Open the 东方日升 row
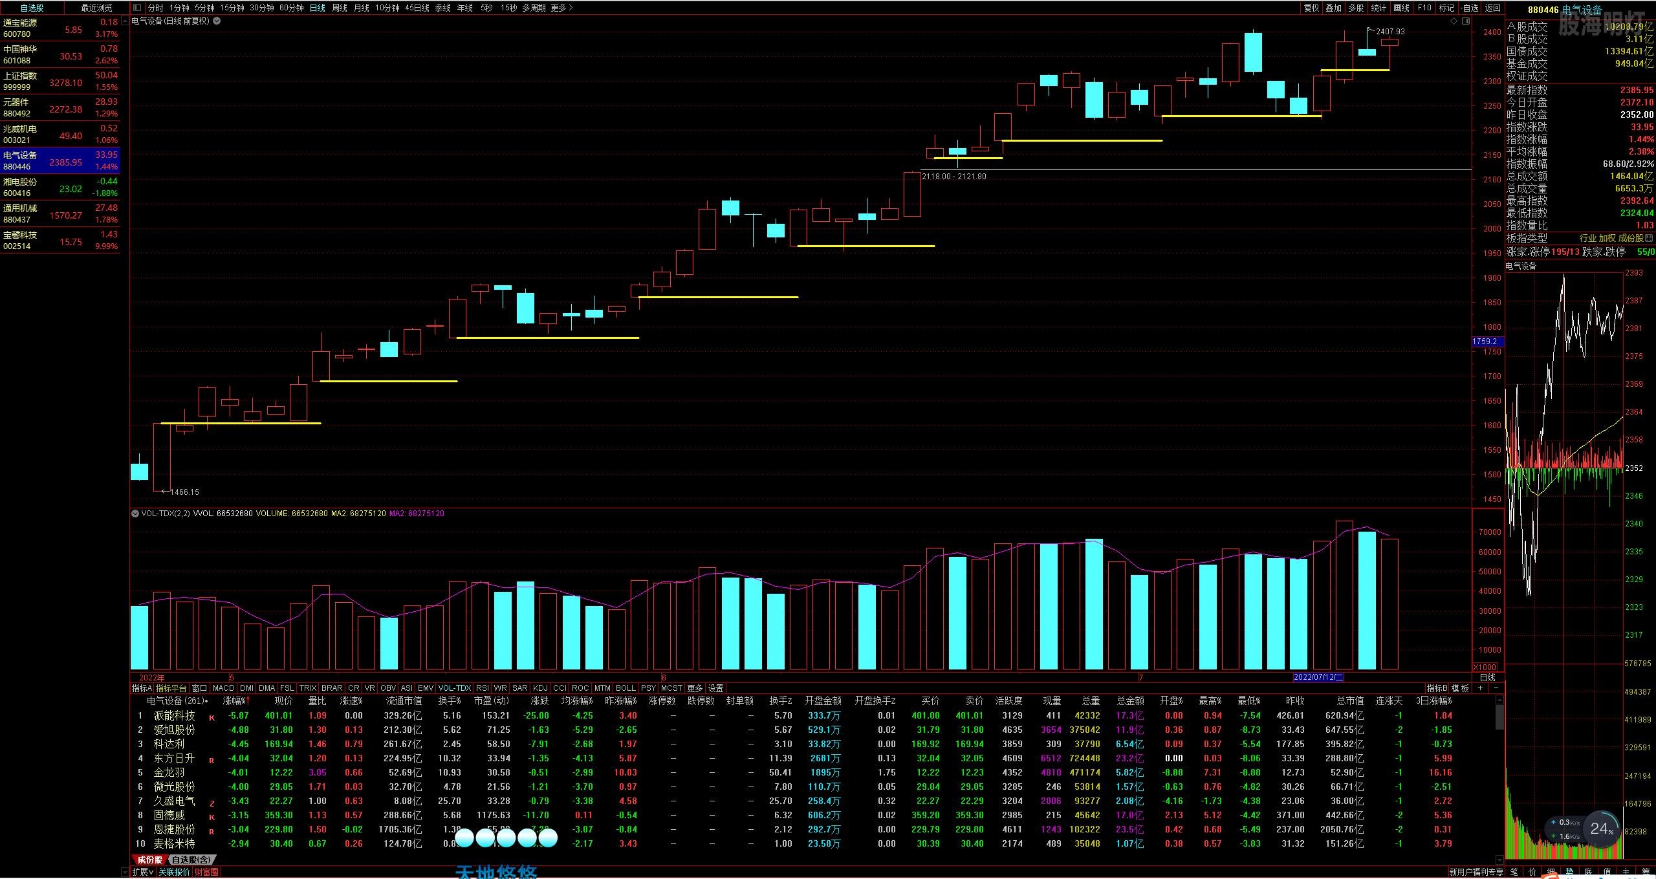1656x879 pixels. [813, 759]
